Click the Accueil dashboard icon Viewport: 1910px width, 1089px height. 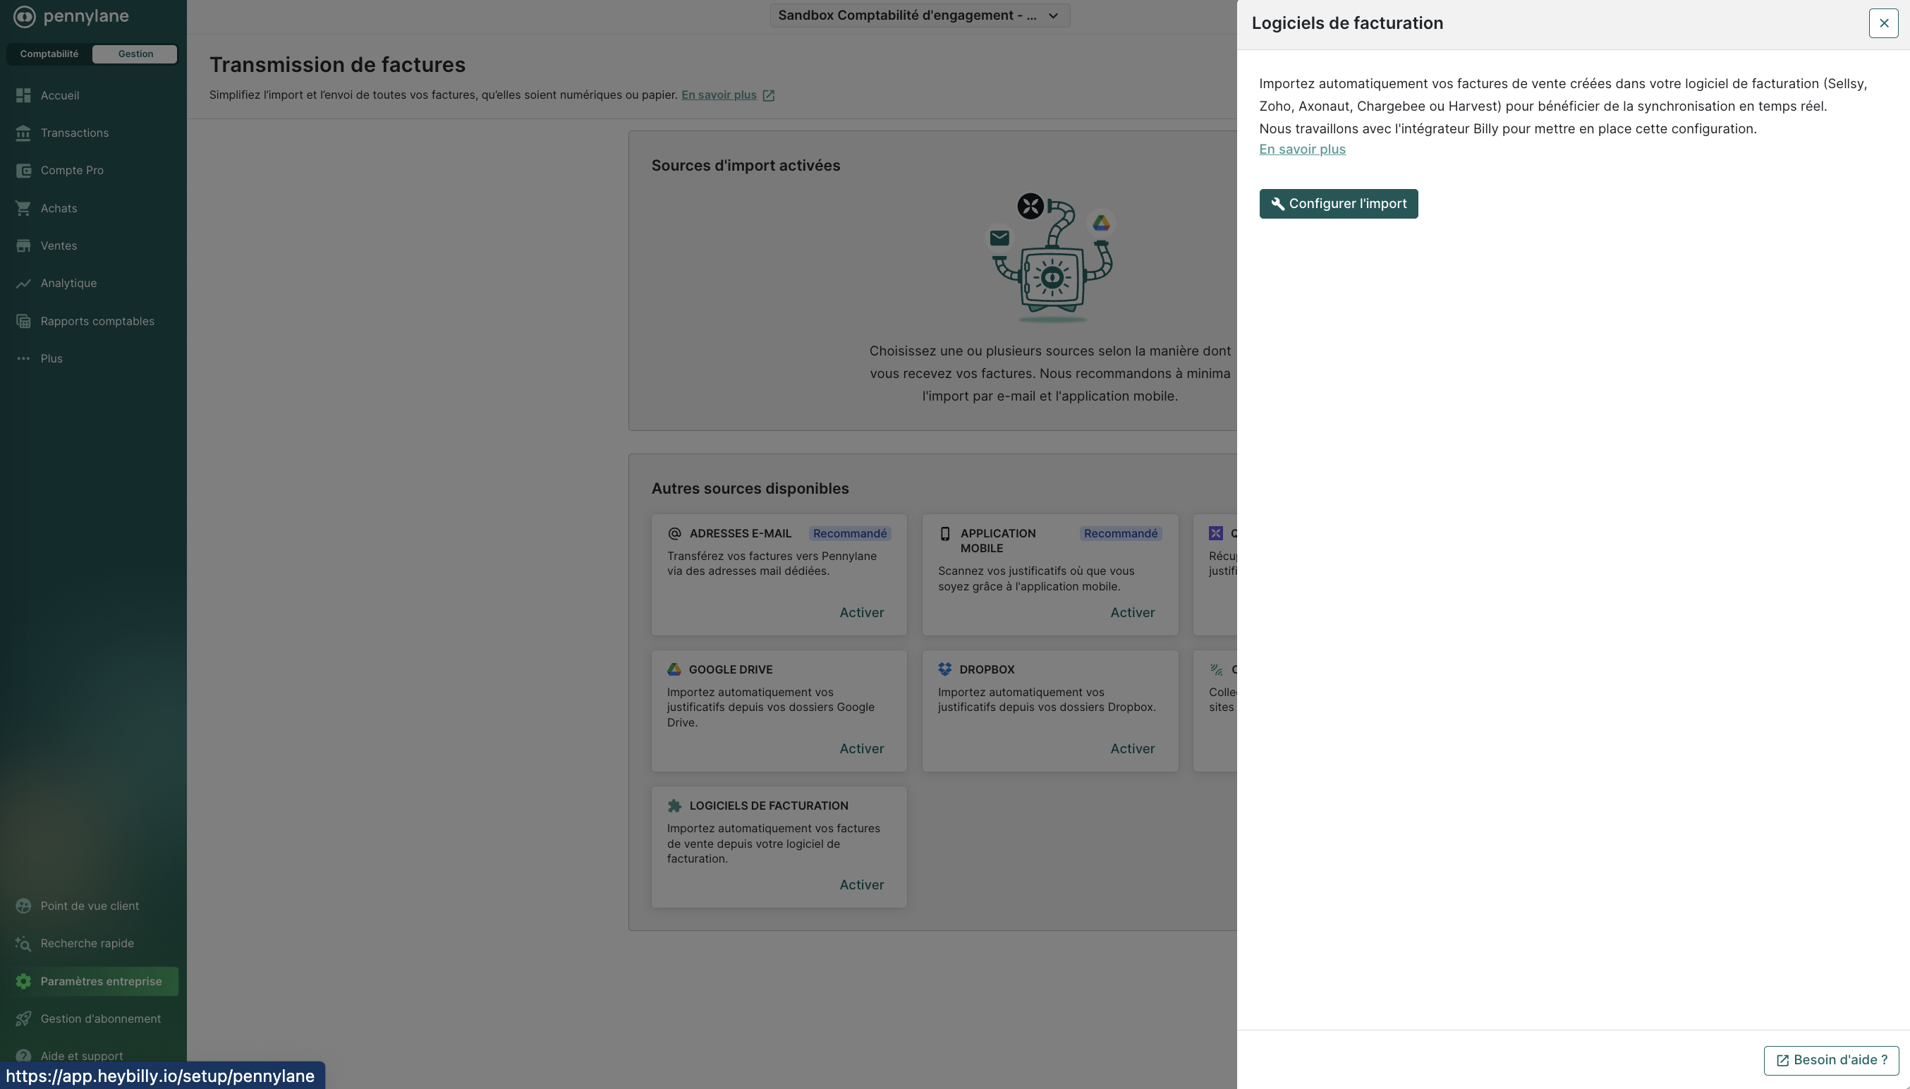[x=23, y=95]
